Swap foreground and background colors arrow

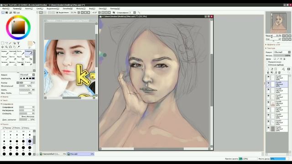(34, 42)
